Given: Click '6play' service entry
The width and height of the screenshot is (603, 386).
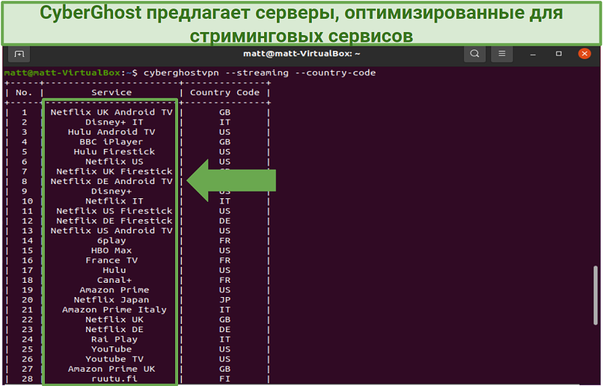Looking at the screenshot, I should [111, 241].
